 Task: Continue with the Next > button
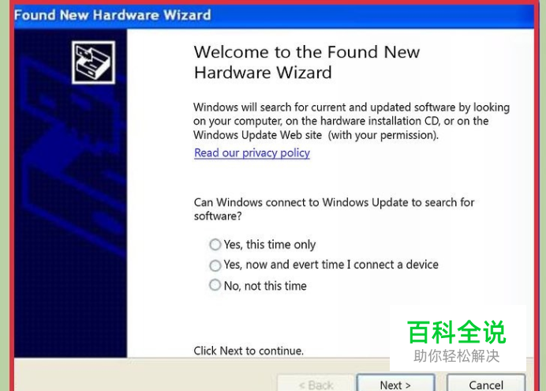coord(395,383)
